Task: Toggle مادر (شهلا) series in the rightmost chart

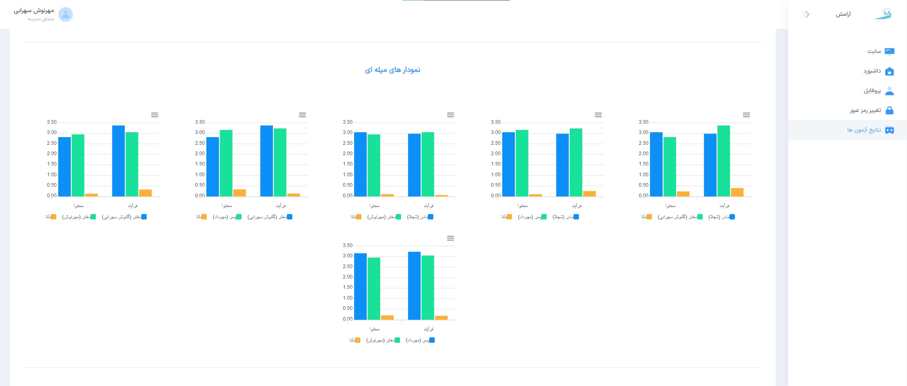Action: [732, 217]
